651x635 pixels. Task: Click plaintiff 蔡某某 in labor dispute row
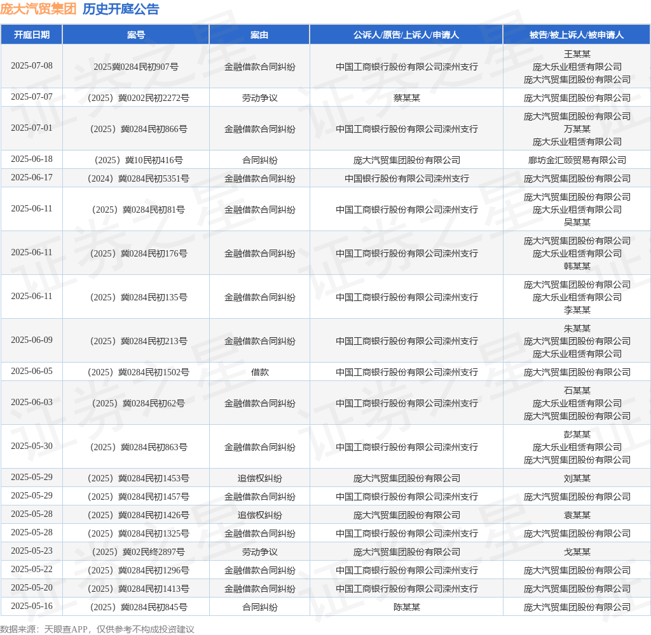click(x=406, y=98)
